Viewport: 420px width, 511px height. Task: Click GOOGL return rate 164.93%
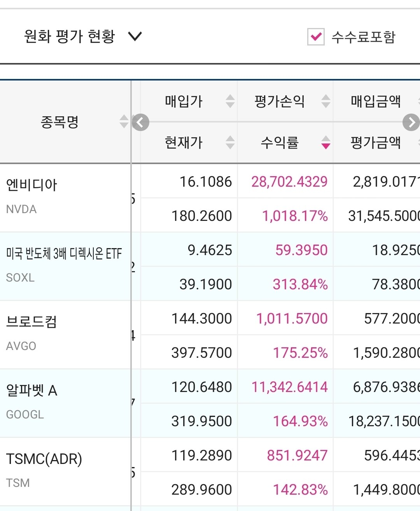(x=300, y=421)
